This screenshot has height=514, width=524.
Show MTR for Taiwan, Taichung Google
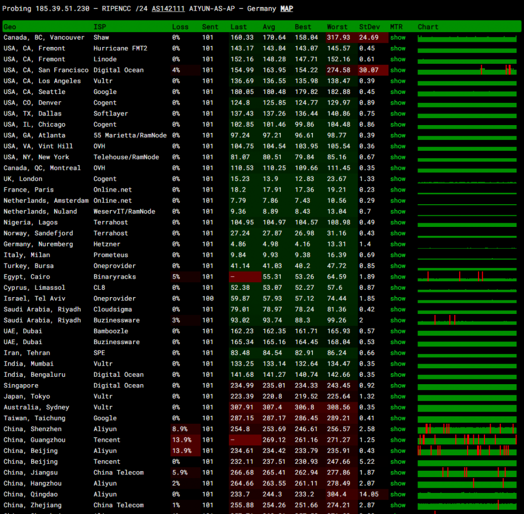point(398,418)
